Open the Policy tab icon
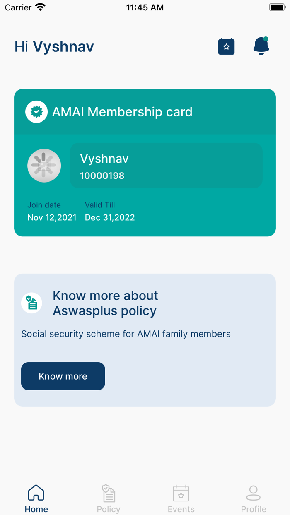Viewport: 290px width, 515px height. [x=109, y=493]
